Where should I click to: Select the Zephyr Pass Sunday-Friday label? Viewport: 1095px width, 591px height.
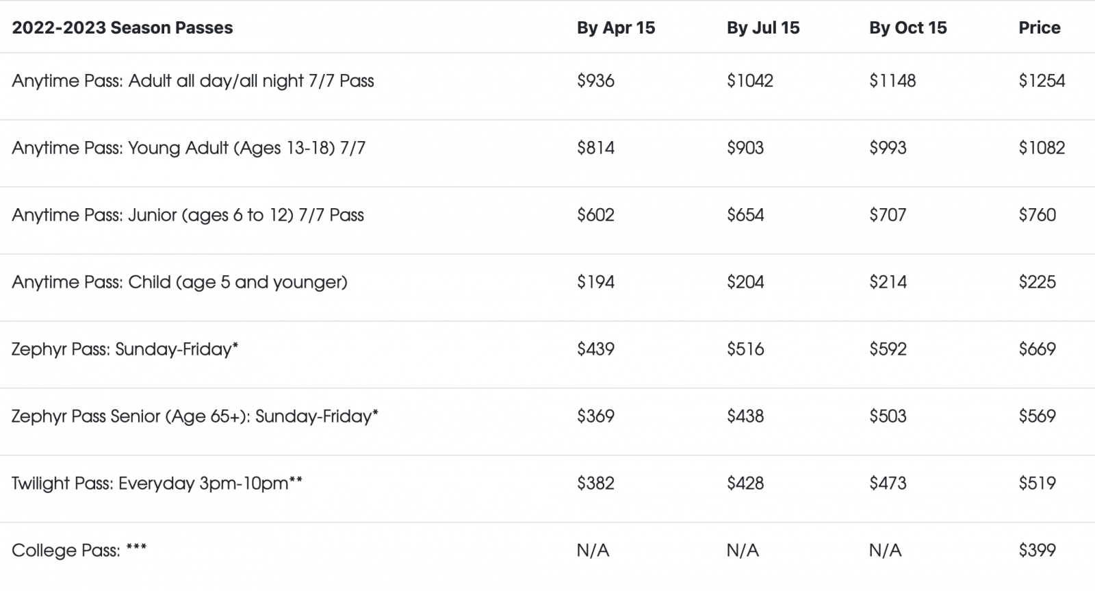tap(125, 349)
